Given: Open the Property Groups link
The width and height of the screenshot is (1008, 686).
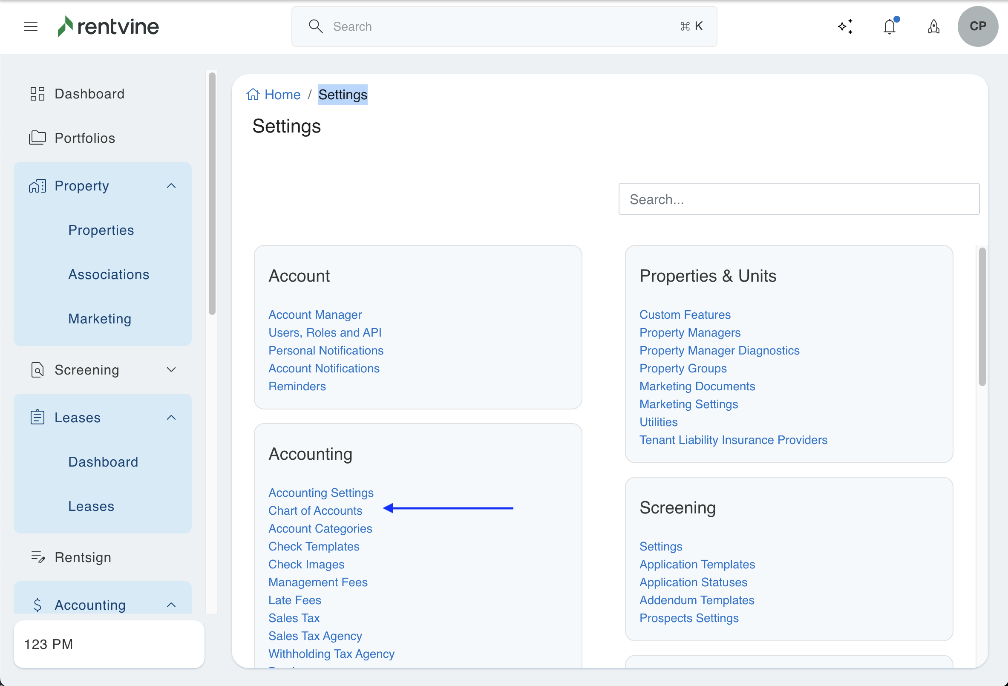Looking at the screenshot, I should tap(683, 368).
